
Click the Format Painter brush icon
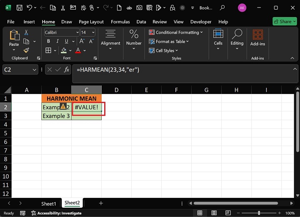pyautogui.click(x=26, y=50)
